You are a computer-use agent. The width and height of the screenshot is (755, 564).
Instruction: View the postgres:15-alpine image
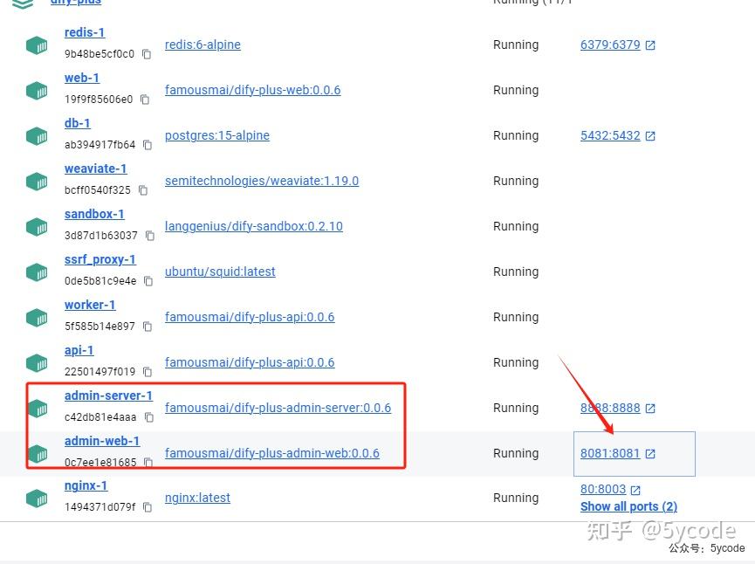[x=217, y=135]
